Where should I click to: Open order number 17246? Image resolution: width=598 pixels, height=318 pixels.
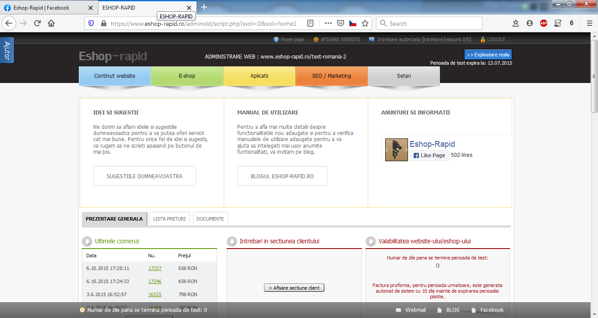pos(155,281)
